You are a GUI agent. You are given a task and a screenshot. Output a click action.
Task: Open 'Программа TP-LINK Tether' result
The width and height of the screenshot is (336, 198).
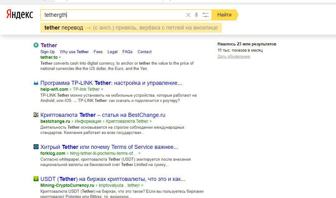111,83
